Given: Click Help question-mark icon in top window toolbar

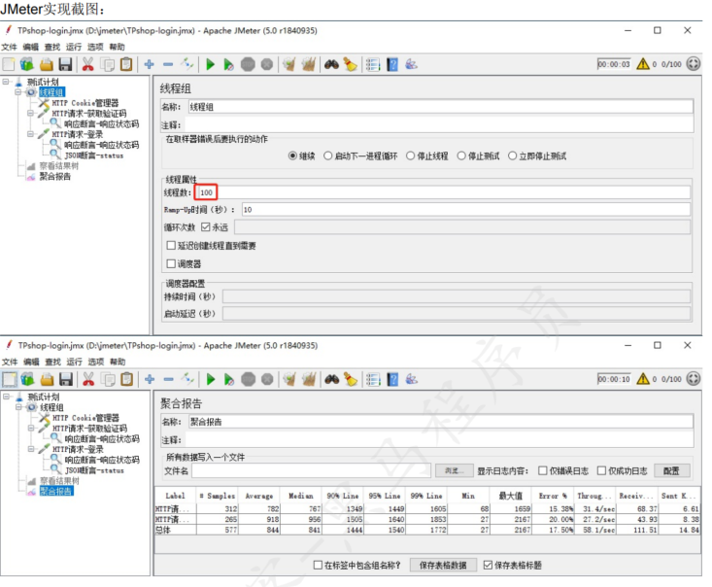Looking at the screenshot, I should click(392, 64).
